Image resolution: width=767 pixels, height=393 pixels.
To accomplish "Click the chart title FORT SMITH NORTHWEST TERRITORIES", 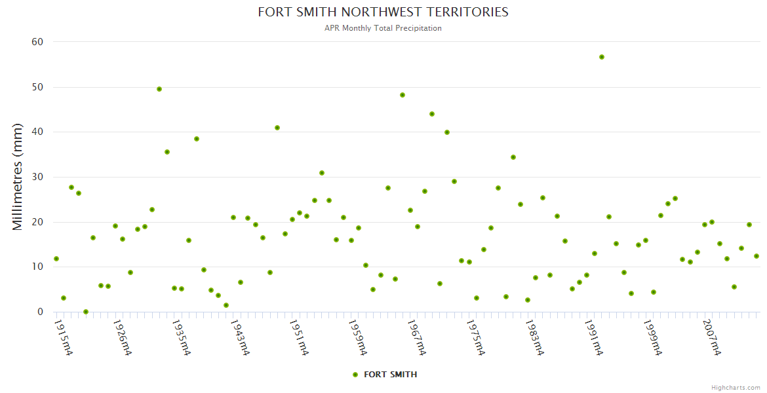I will tap(383, 12).
